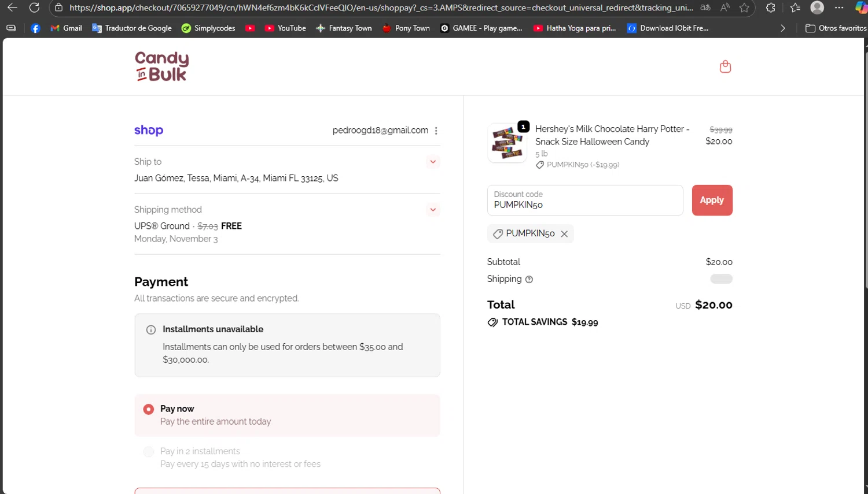Viewport: 868px width, 494px height.
Task: Click UPS® Ground FREE text
Action: click(x=188, y=226)
